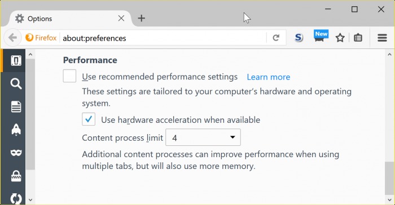The width and height of the screenshot is (395, 205).
Task: Open the Applications rocket icon category
Action: coord(16,130)
